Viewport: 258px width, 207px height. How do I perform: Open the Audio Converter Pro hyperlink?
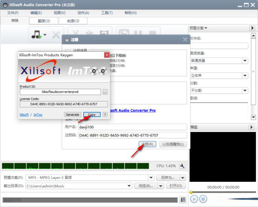pyautogui.click(x=133, y=110)
